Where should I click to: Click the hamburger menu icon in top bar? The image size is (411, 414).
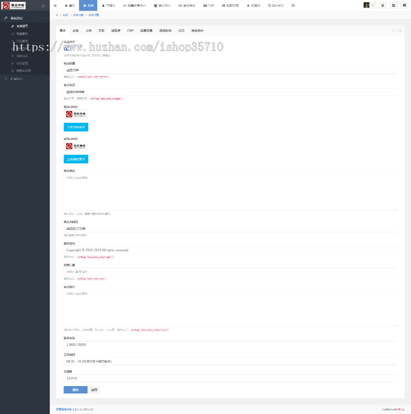[55, 5]
